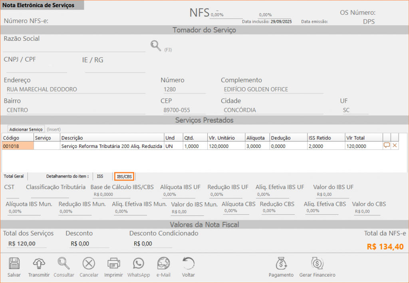Search customer with Razão Social magnifier
This screenshot has width=409, height=283.
click(155, 46)
